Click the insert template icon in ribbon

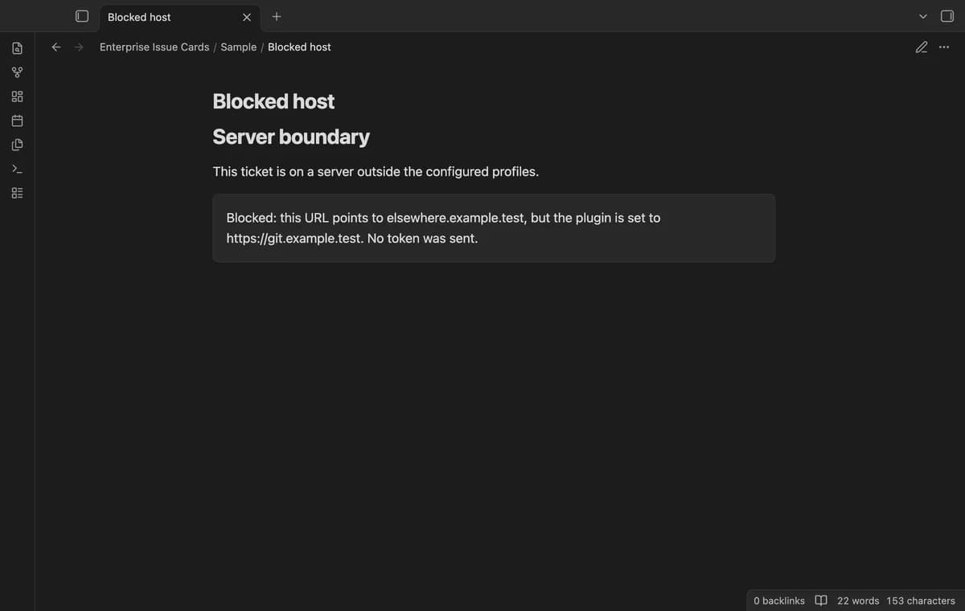point(17,145)
